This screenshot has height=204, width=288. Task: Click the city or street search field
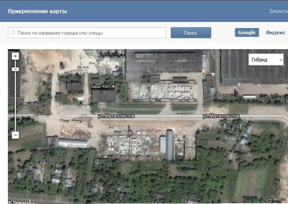pos(87,33)
